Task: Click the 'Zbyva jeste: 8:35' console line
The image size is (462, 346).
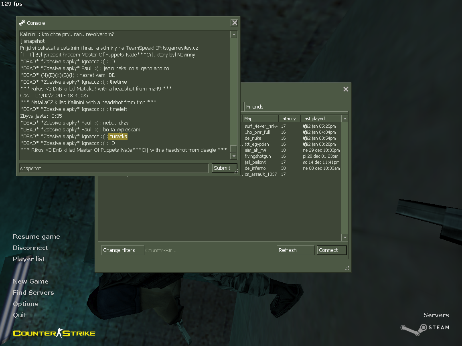Action: pyautogui.click(x=41, y=116)
